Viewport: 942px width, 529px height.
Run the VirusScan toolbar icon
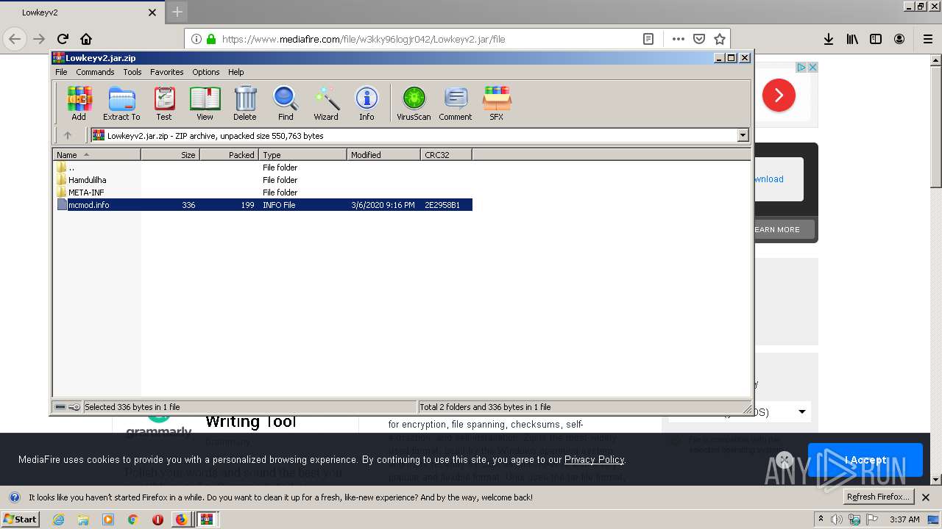pos(414,103)
